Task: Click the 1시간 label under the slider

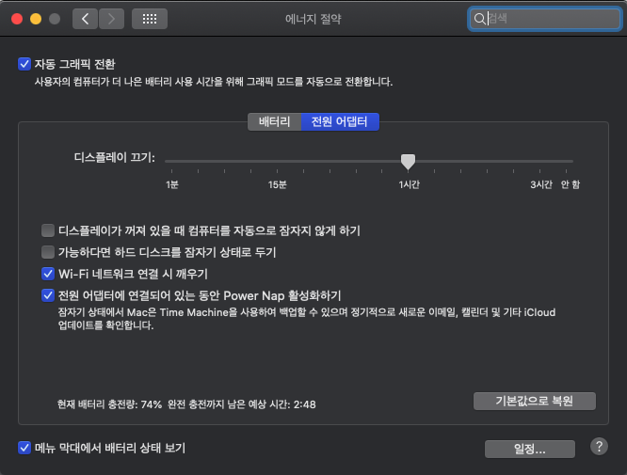Action: click(x=410, y=184)
